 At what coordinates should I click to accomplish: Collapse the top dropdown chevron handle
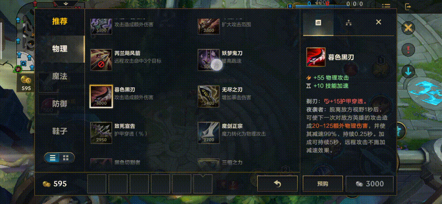[66, 4]
